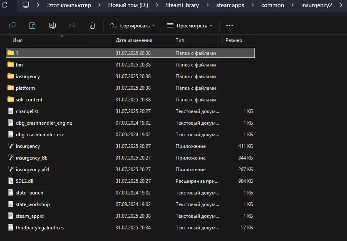
Task: Select the file name changelist
Action: click(x=27, y=111)
